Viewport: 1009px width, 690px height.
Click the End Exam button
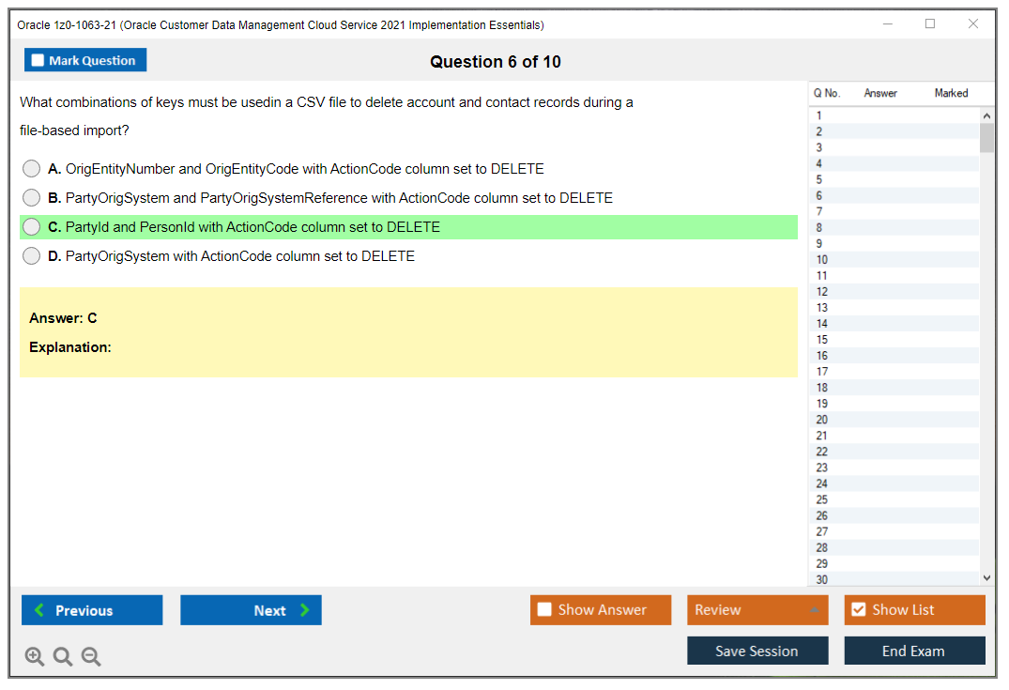click(914, 650)
